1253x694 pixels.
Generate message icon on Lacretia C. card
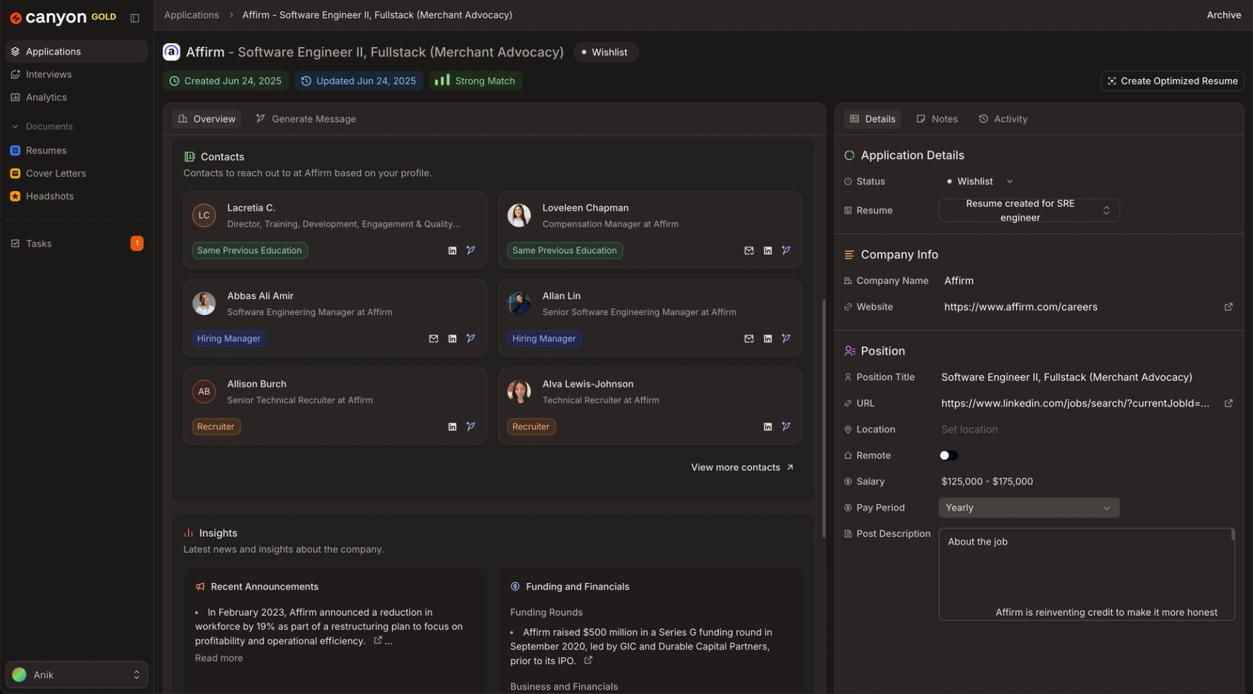pyautogui.click(x=471, y=250)
